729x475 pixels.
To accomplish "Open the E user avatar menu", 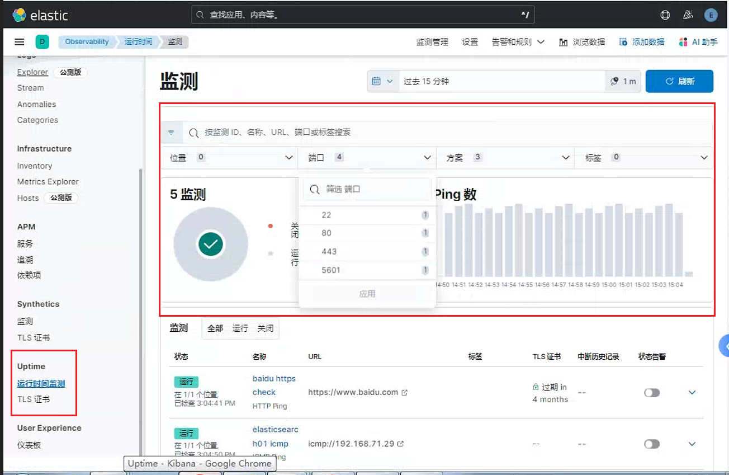I will (711, 15).
